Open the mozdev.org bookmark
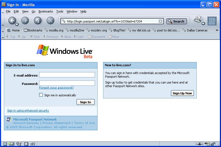221x147 pixels. click(97, 30)
